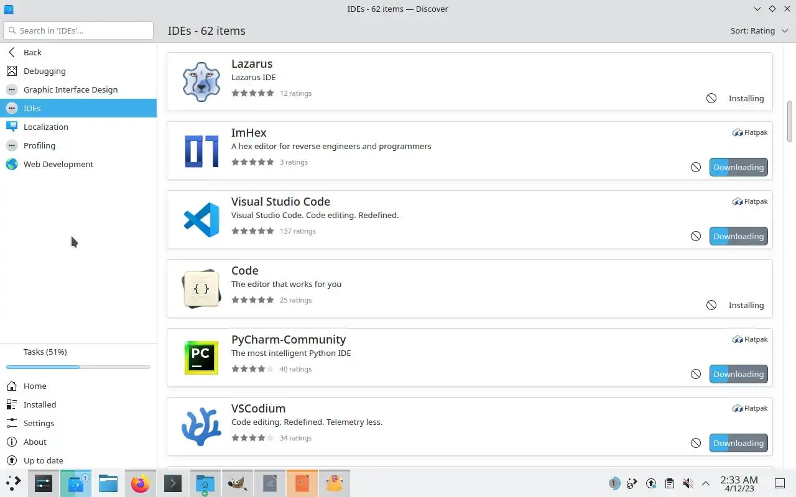Cancel the PyCharm-Community download
Screen dimensions: 796x497
tap(696, 374)
